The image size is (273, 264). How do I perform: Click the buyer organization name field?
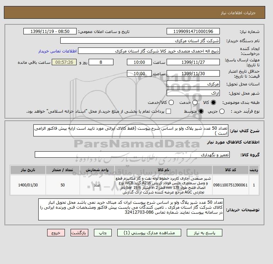point(140,40)
